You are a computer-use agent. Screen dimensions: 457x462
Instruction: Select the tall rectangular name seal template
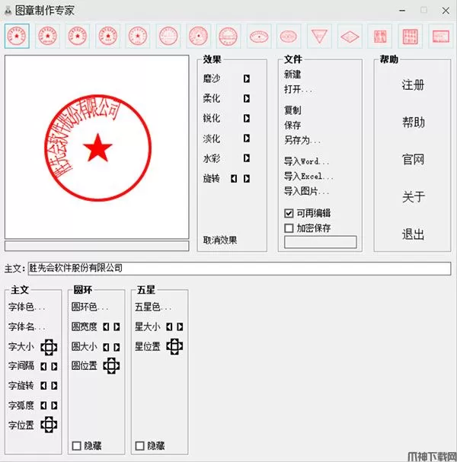(380, 37)
